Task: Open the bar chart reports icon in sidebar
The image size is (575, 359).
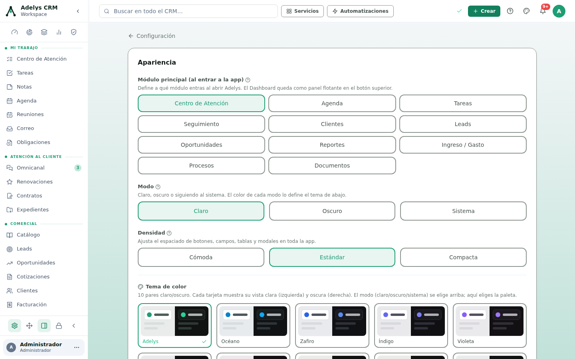Action: tap(59, 32)
